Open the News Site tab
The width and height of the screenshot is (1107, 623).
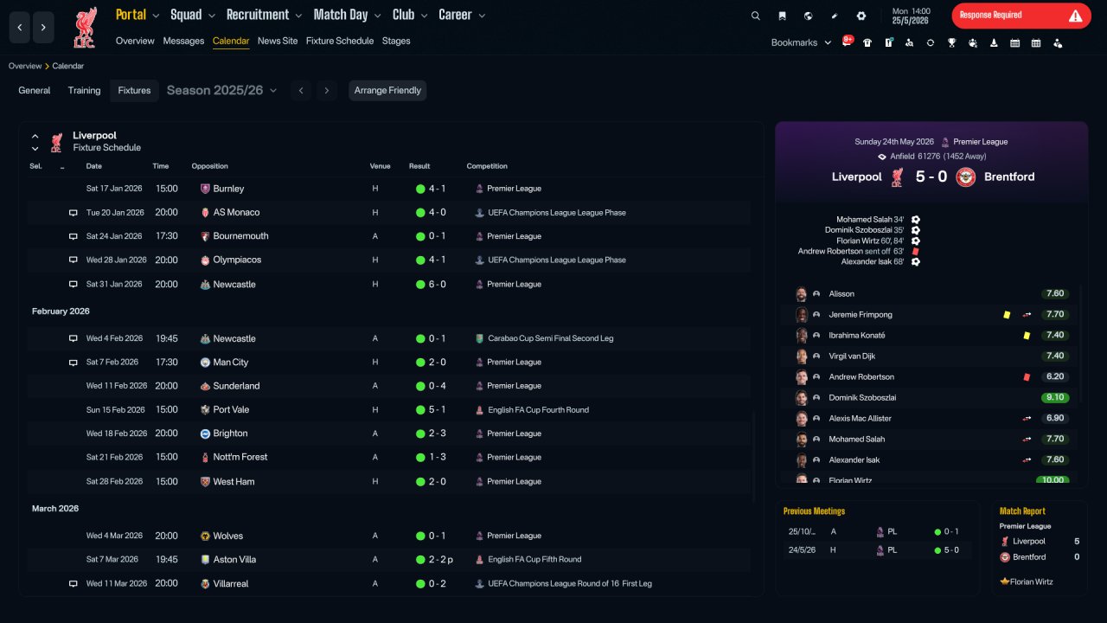278,41
